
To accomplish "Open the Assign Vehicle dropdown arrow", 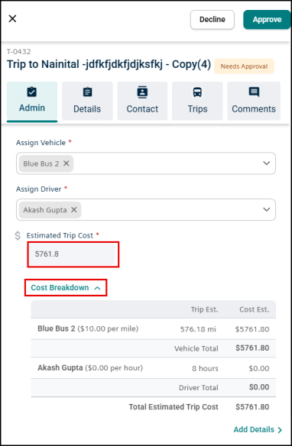I will pos(266,163).
